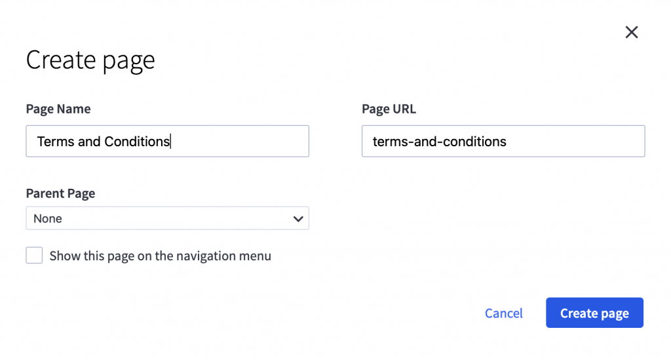Open the Parent Page dropdown
This screenshot has width=671, height=360.
pyautogui.click(x=167, y=218)
